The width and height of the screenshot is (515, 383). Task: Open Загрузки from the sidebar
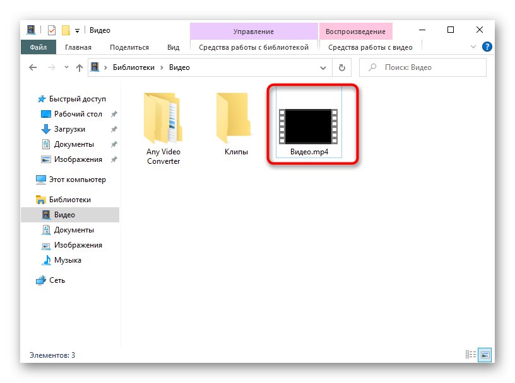click(69, 129)
